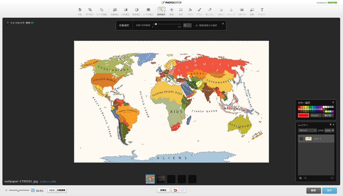Image resolution: width=343 pixels, height=196 pixels.
Task: Click the duplicate layer icon
Action: point(305,178)
